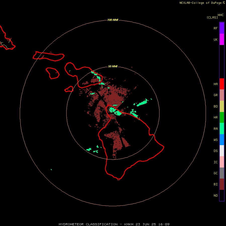Click the RF legend label
Screen dimensions: 226x226
(x=215, y=28)
